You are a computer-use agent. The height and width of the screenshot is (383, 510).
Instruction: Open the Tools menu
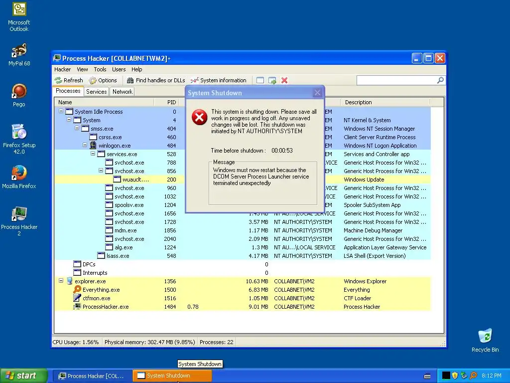pos(100,69)
